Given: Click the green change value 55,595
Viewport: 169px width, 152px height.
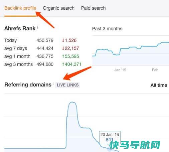Looking at the screenshot, I should click(x=70, y=56).
